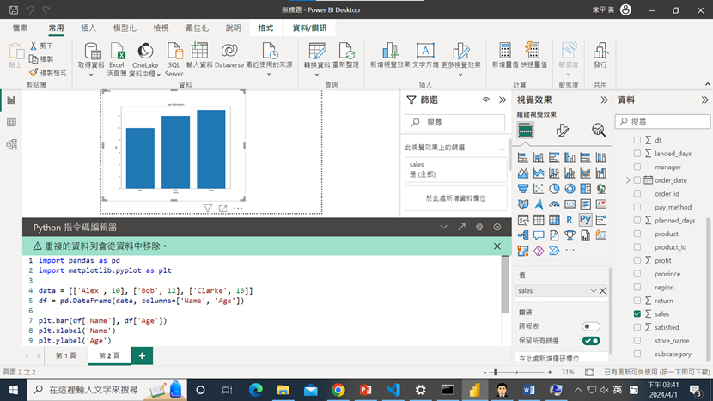
Task: Expand the order_date field hierarchy
Action: click(628, 180)
